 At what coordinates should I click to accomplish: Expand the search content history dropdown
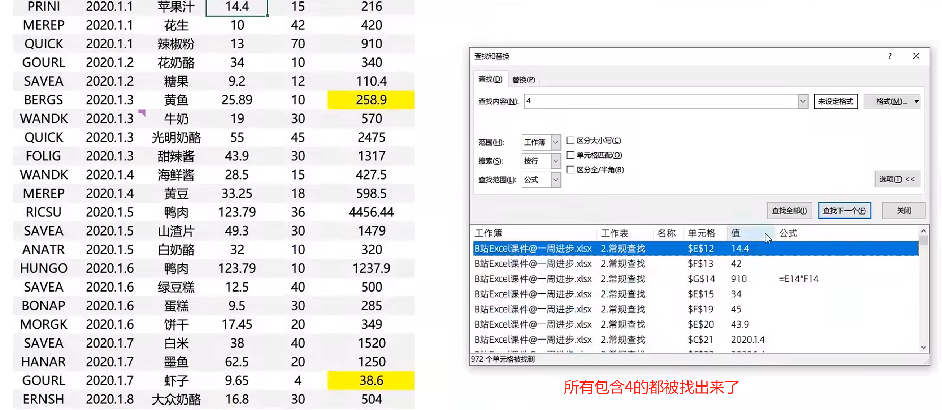coord(803,101)
